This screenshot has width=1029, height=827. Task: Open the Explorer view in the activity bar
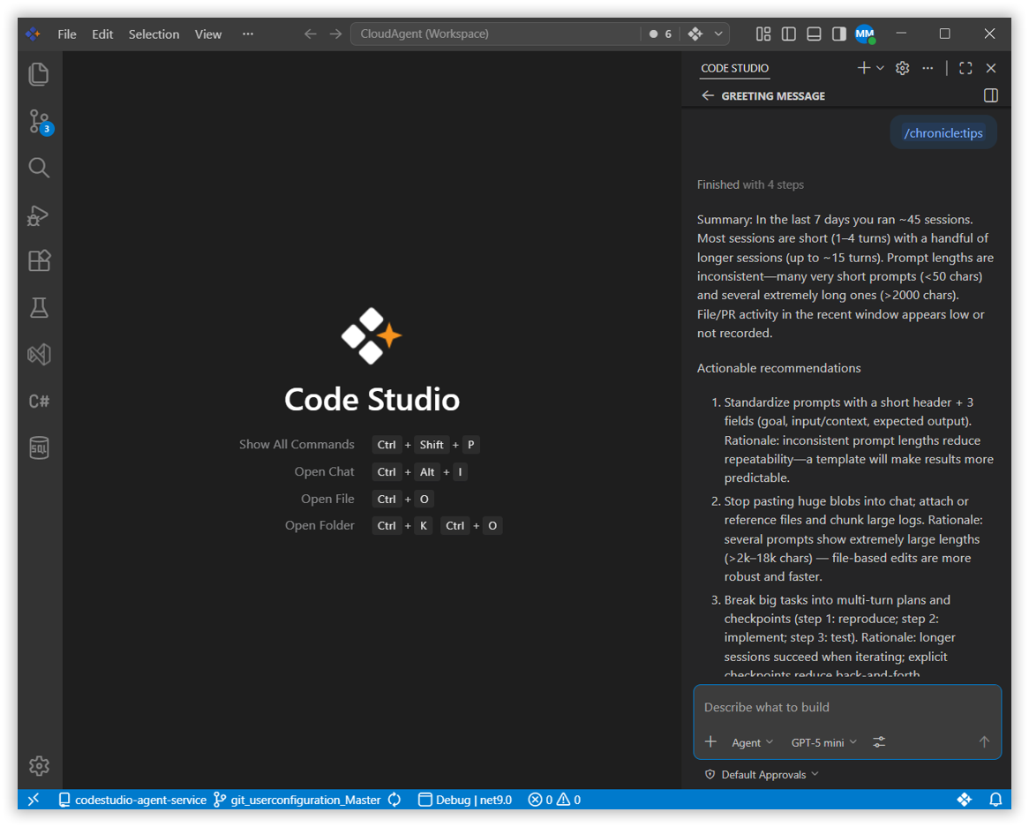pyautogui.click(x=39, y=74)
